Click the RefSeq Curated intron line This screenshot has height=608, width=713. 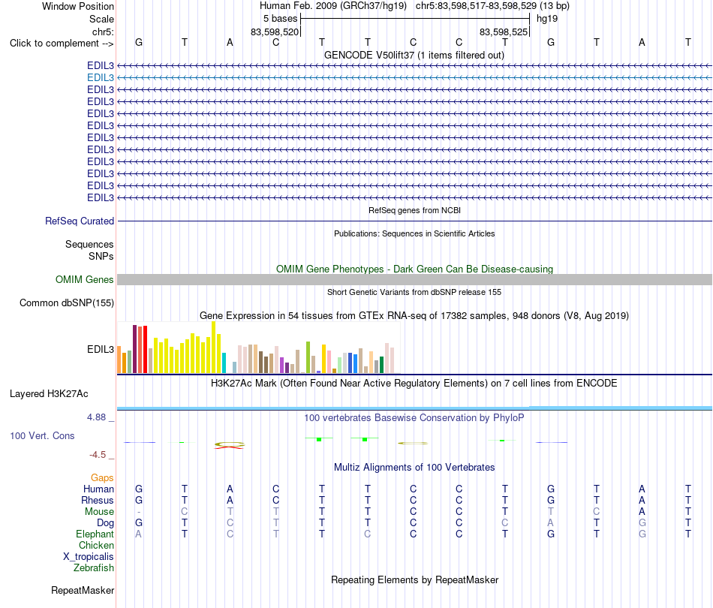coord(414,221)
